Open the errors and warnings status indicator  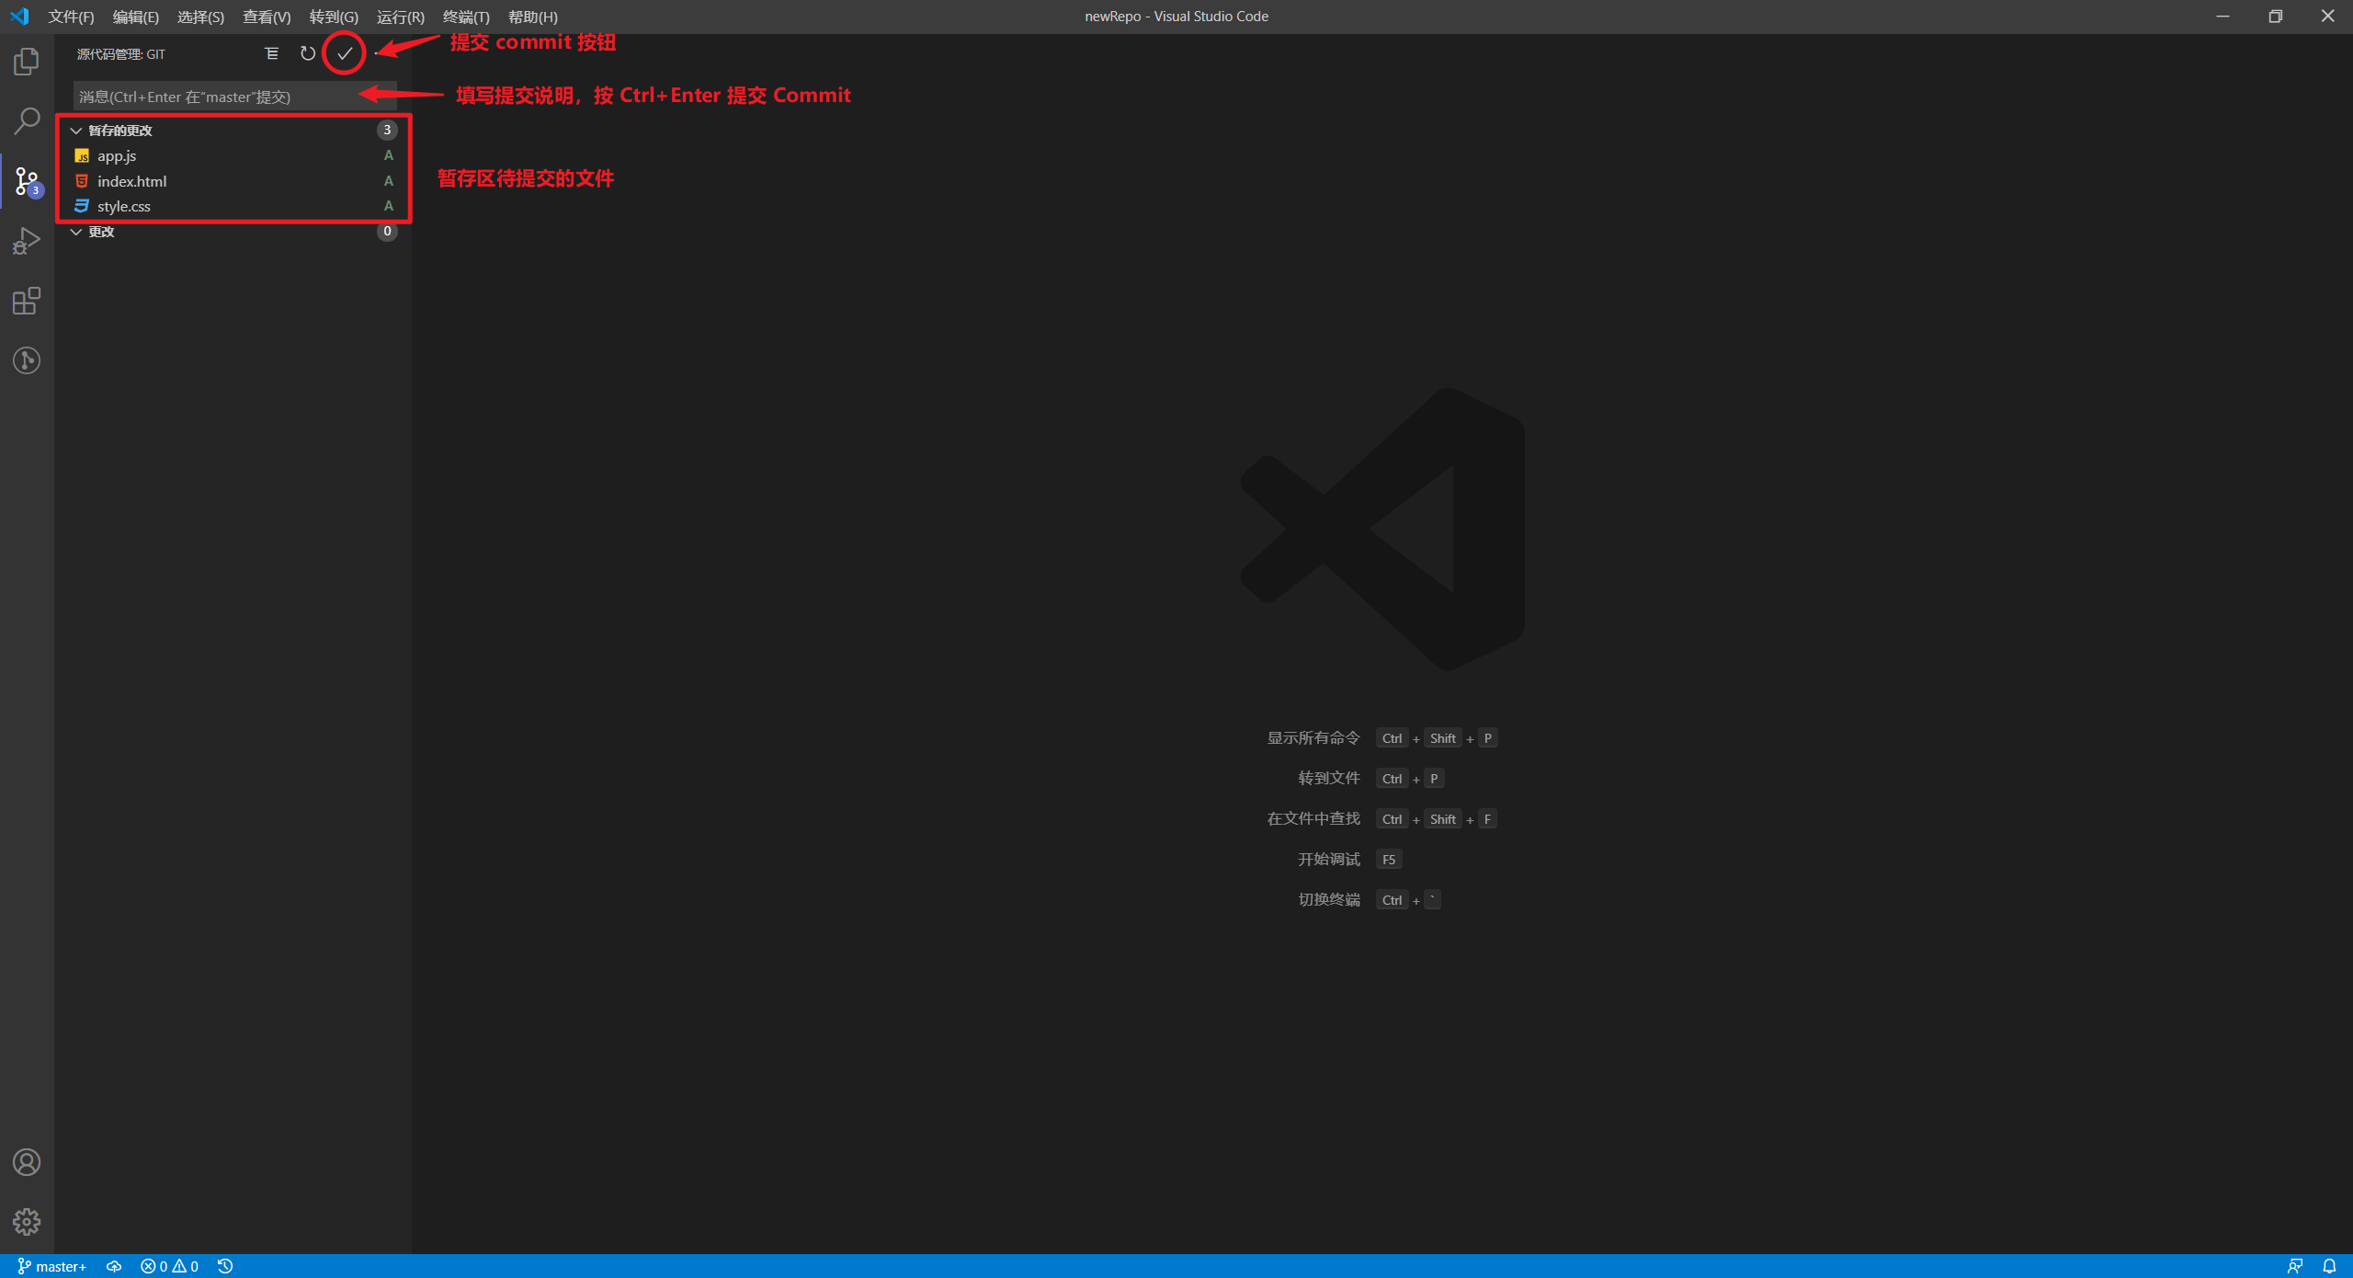170,1266
